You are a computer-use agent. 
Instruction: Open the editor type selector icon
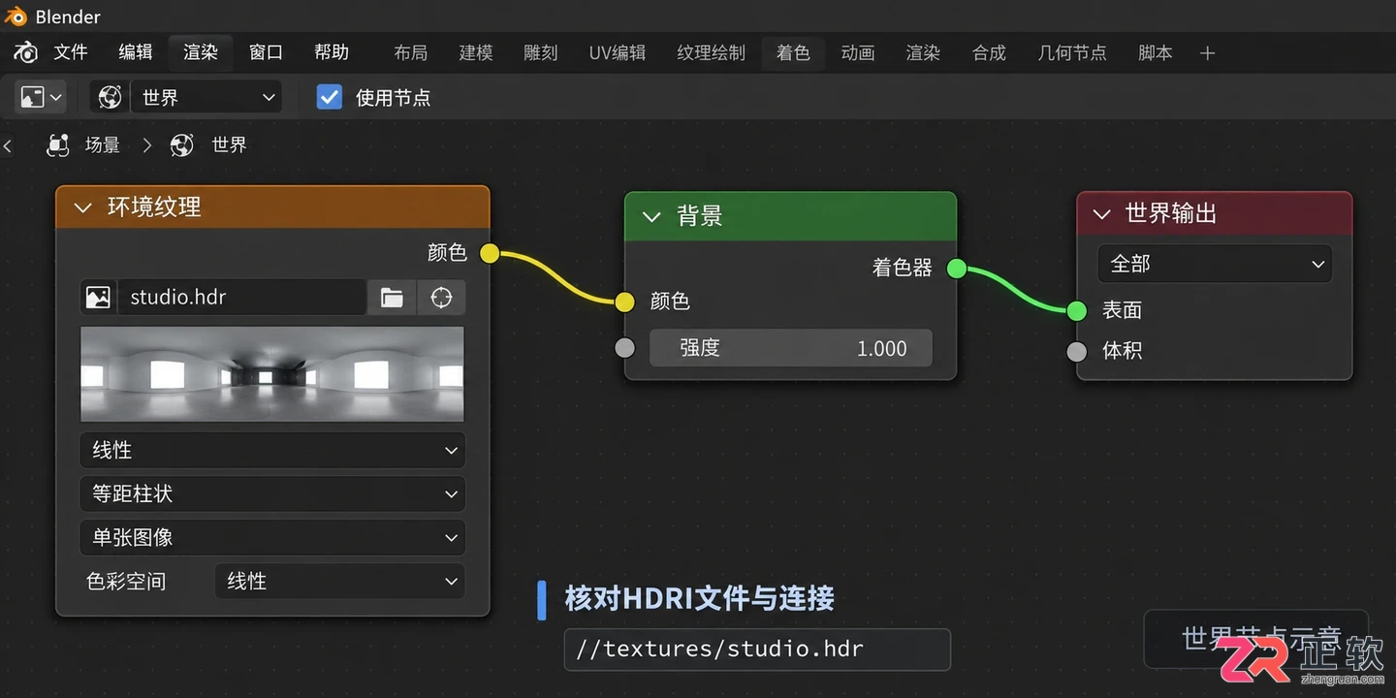[x=42, y=97]
